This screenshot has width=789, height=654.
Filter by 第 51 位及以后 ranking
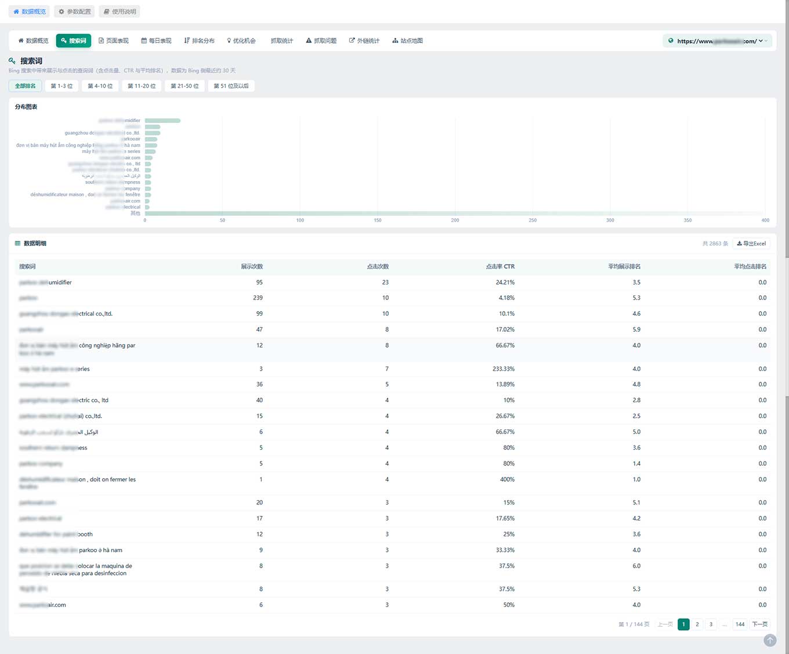[x=231, y=86]
